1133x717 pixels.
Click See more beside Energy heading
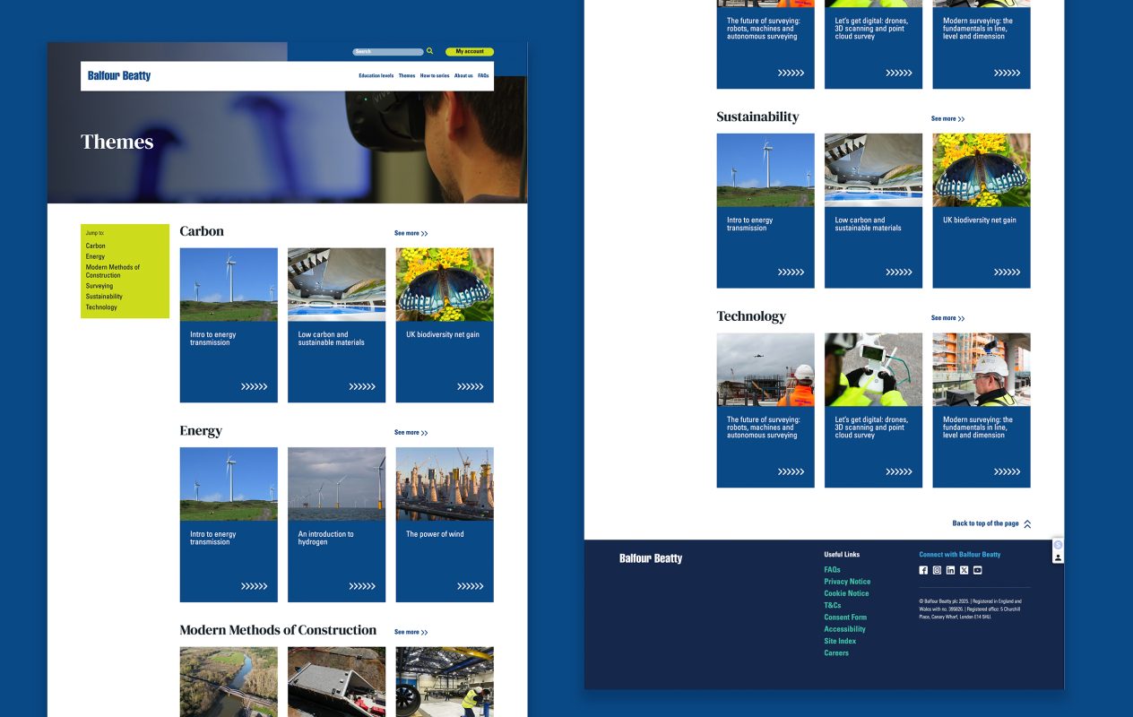tap(411, 433)
